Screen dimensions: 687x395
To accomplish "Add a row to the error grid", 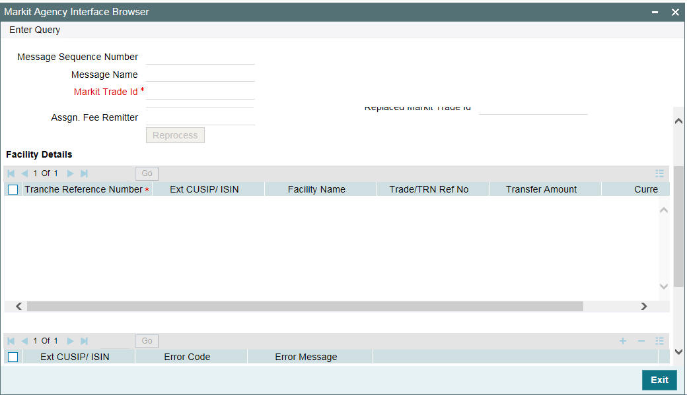I will tap(622, 341).
